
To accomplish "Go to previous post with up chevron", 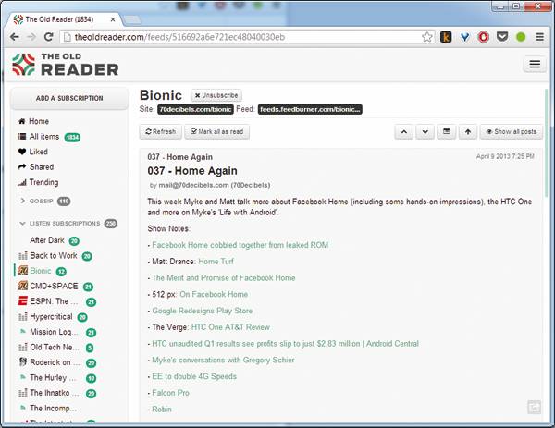I will [404, 131].
